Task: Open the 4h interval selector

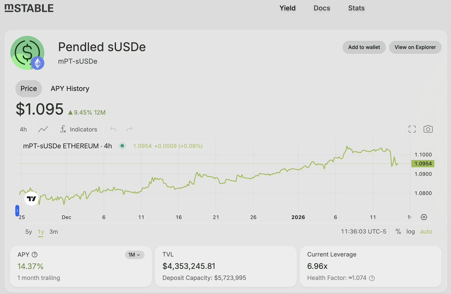Action: click(x=23, y=129)
